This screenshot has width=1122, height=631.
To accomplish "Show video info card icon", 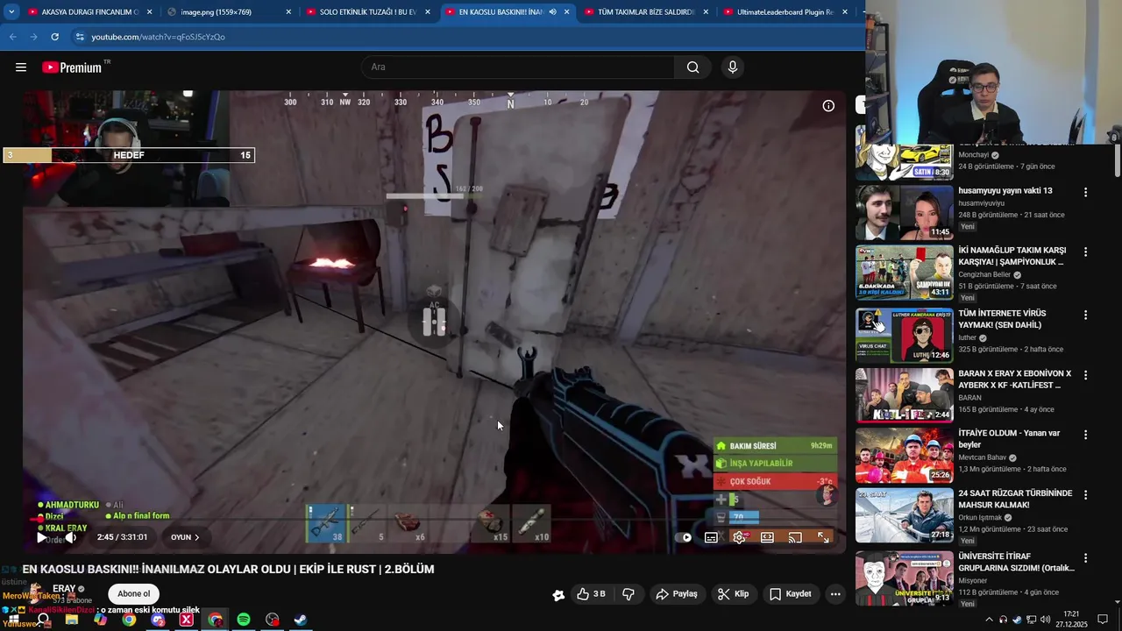I will [x=828, y=106].
